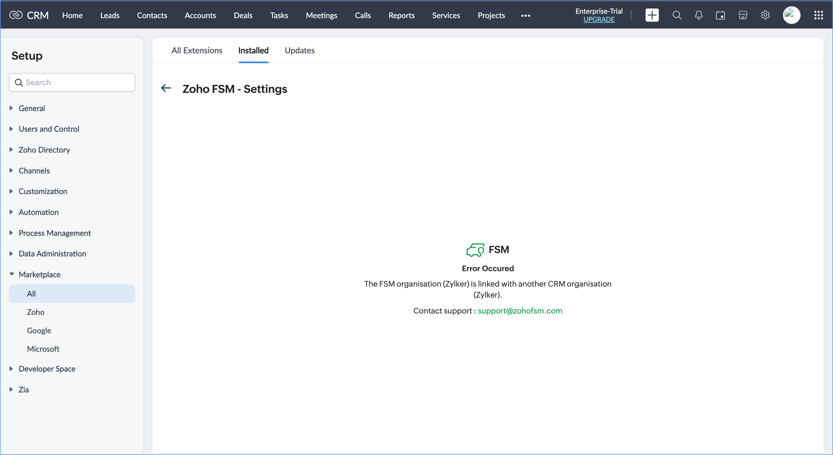This screenshot has height=455, width=833.
Task: Collapse the Marketplace section
Action: tap(39, 274)
